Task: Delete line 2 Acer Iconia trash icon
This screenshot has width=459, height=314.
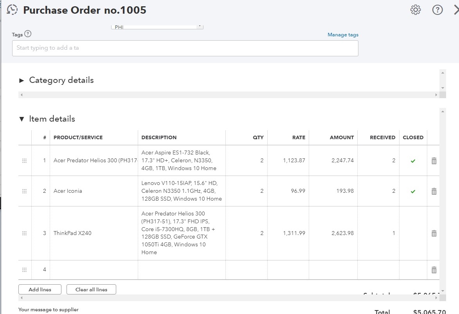Action: click(x=434, y=191)
